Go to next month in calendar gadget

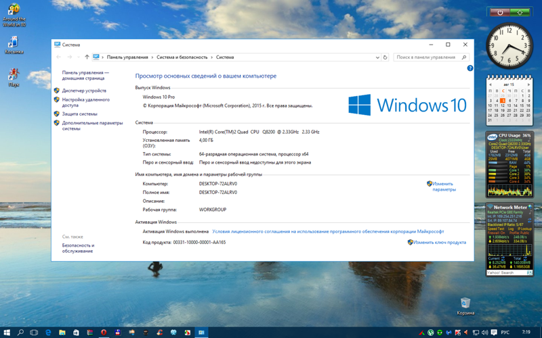coord(528,85)
